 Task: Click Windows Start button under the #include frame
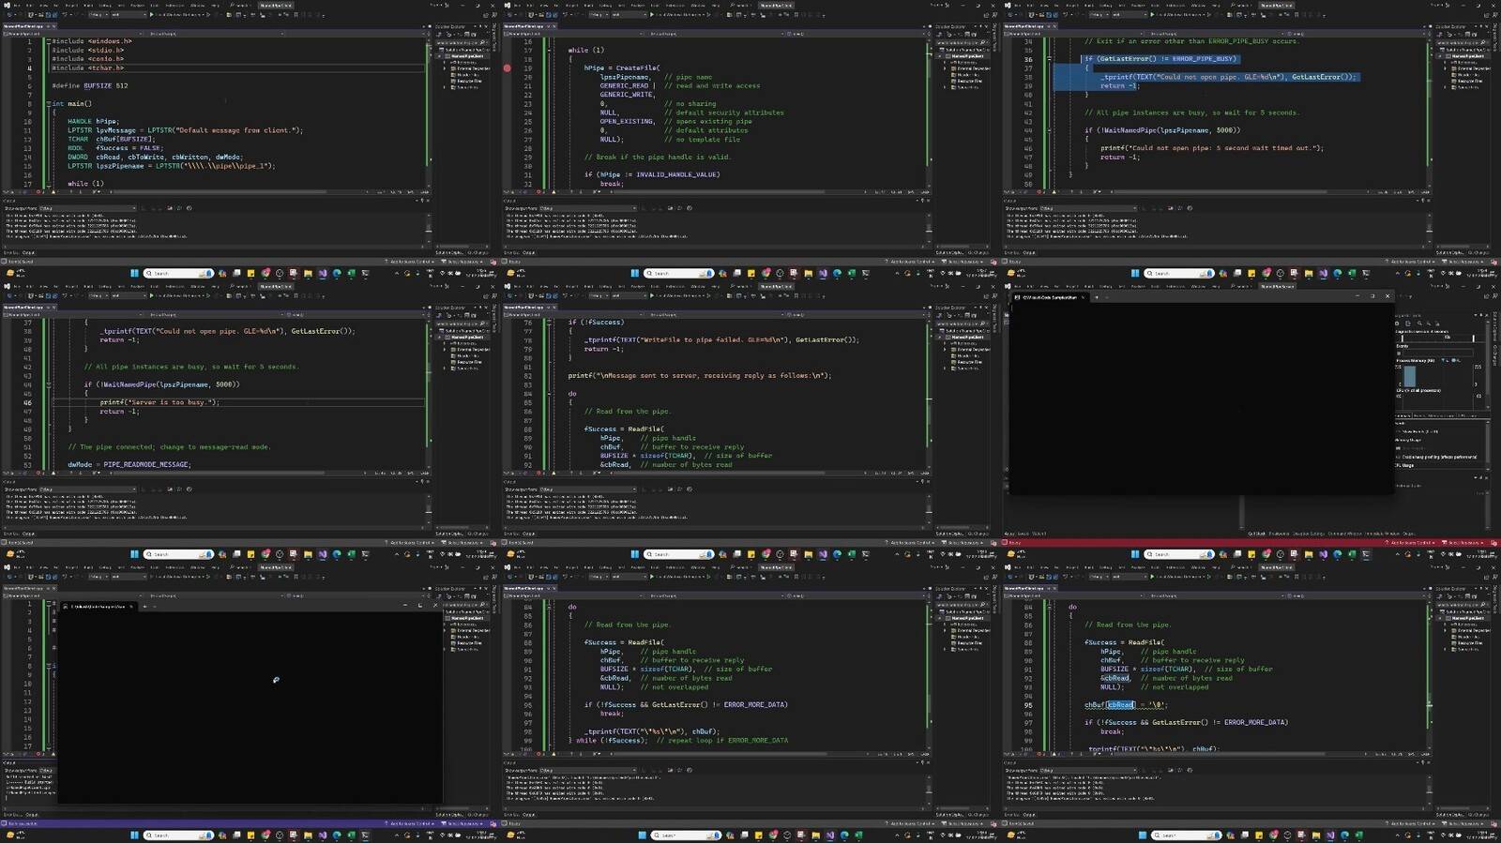[134, 274]
